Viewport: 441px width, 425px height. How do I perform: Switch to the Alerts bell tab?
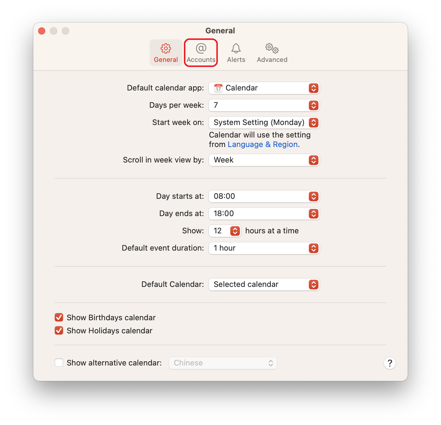(x=236, y=53)
